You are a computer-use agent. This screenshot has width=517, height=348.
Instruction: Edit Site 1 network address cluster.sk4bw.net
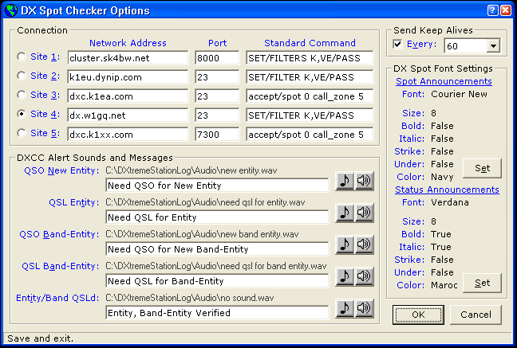[x=128, y=58]
